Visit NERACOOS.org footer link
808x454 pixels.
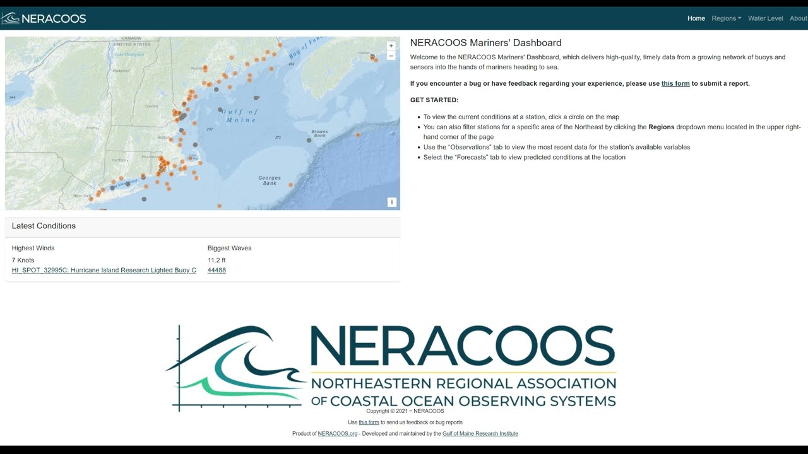(x=338, y=434)
